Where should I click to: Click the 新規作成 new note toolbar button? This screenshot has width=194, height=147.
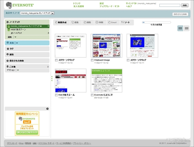pyautogui.click(x=61, y=22)
